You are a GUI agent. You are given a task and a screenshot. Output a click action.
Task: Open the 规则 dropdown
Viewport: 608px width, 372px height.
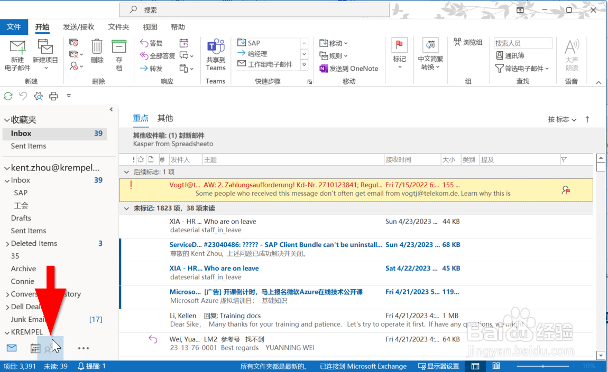coord(333,56)
